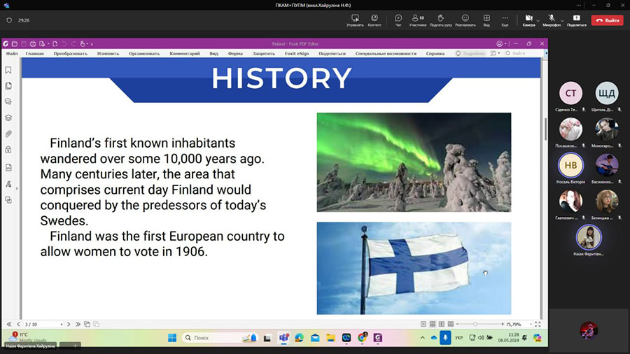Viewport: 630px width, 354px height.
Task: Unmute the microphone
Action: [x=550, y=19]
